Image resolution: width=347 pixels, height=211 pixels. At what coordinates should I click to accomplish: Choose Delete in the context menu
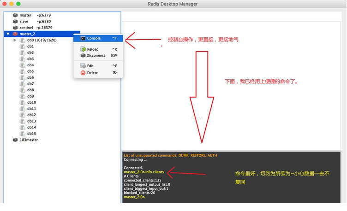98,73
